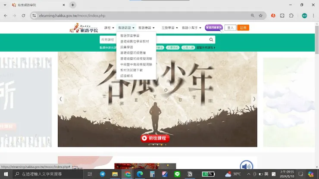Viewport: 319px width, 179px height.
Task: Open Notion from the taskbar
Action: 190,174
